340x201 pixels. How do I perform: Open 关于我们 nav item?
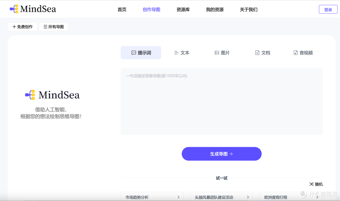point(248,9)
